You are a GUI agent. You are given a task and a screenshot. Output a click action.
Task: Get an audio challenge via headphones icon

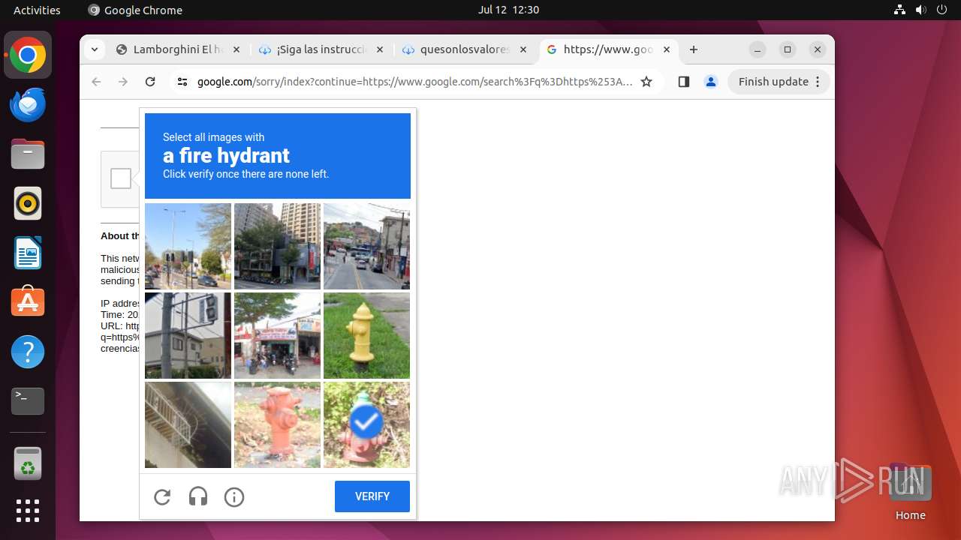pyautogui.click(x=198, y=496)
